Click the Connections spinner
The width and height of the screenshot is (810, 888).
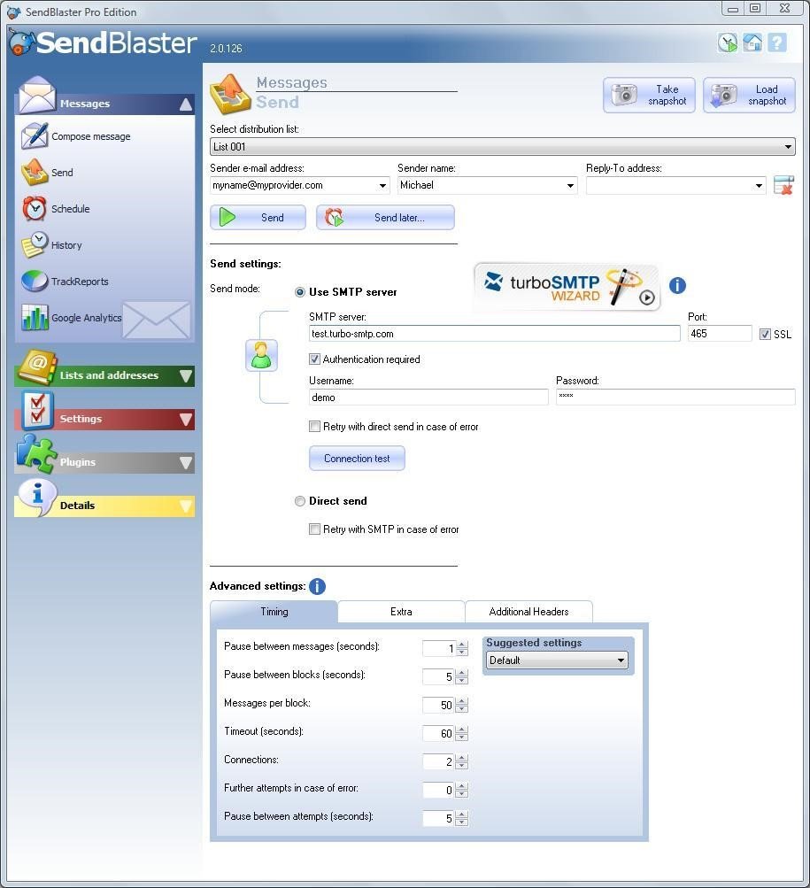[462, 761]
